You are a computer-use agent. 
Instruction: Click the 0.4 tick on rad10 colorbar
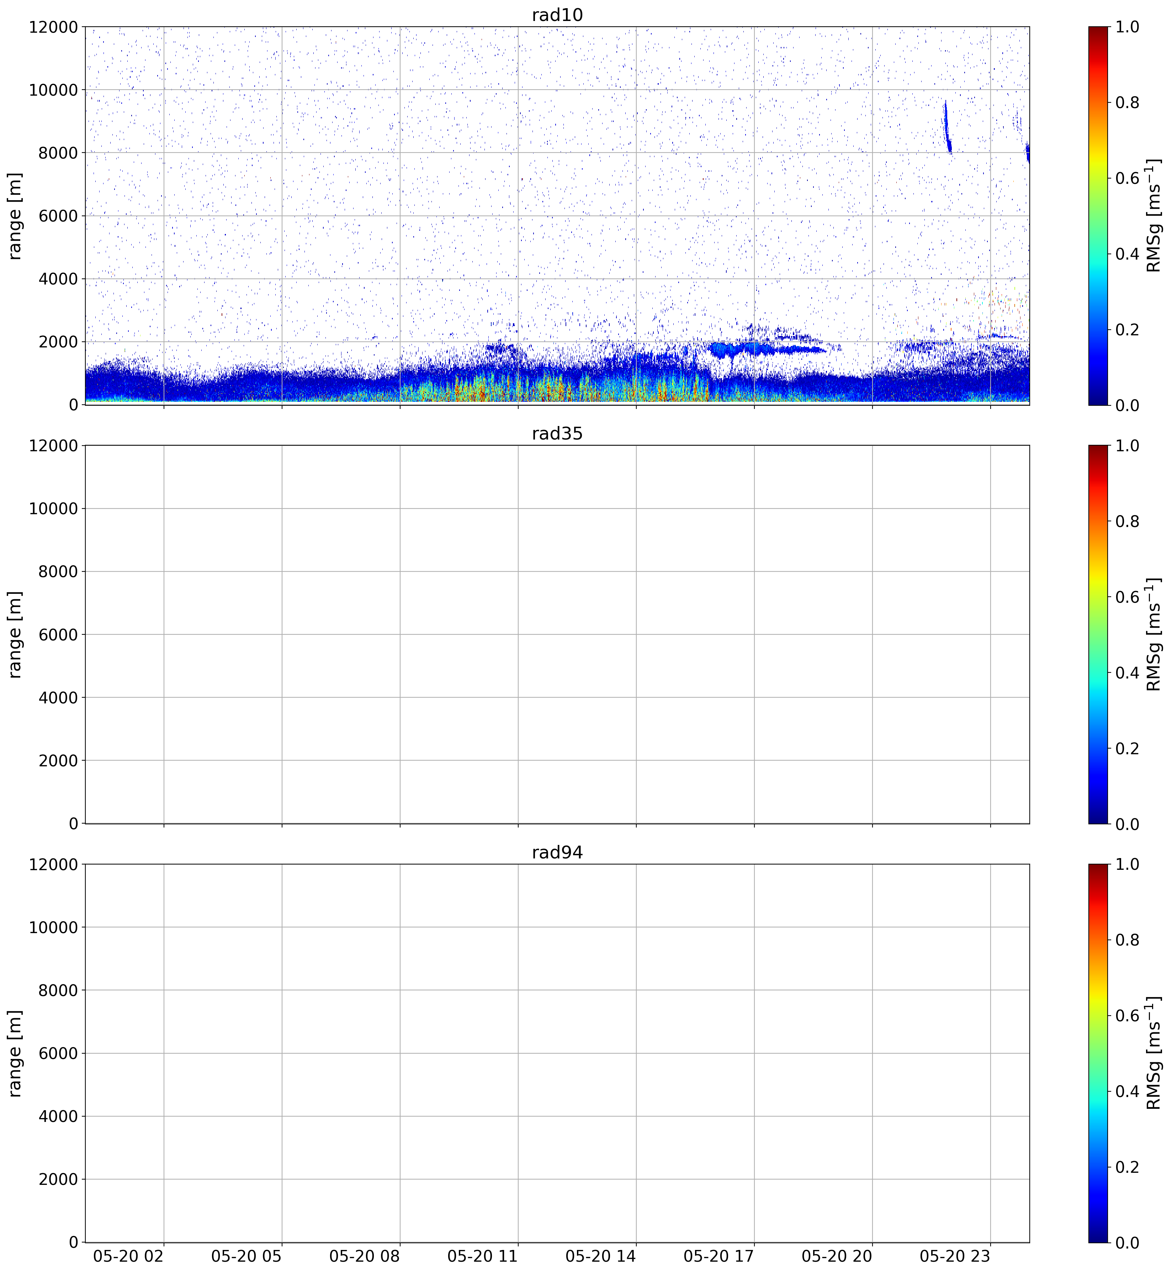[1127, 254]
